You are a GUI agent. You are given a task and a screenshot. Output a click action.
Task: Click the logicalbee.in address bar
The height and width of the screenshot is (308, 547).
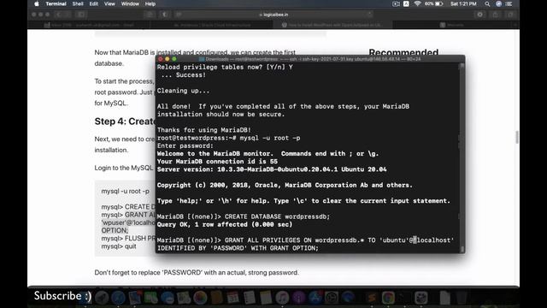click(273, 15)
